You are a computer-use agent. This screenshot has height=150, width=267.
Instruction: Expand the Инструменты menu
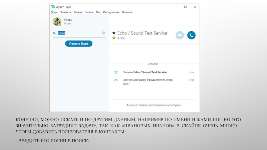(111, 12)
